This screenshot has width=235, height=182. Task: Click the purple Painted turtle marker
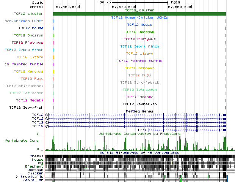[x=53, y=64]
